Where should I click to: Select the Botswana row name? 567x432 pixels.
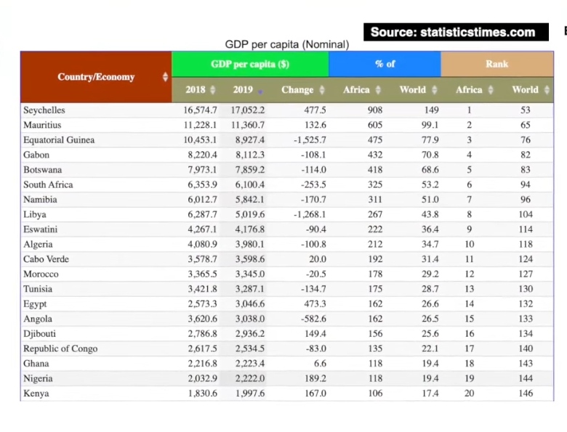click(43, 170)
